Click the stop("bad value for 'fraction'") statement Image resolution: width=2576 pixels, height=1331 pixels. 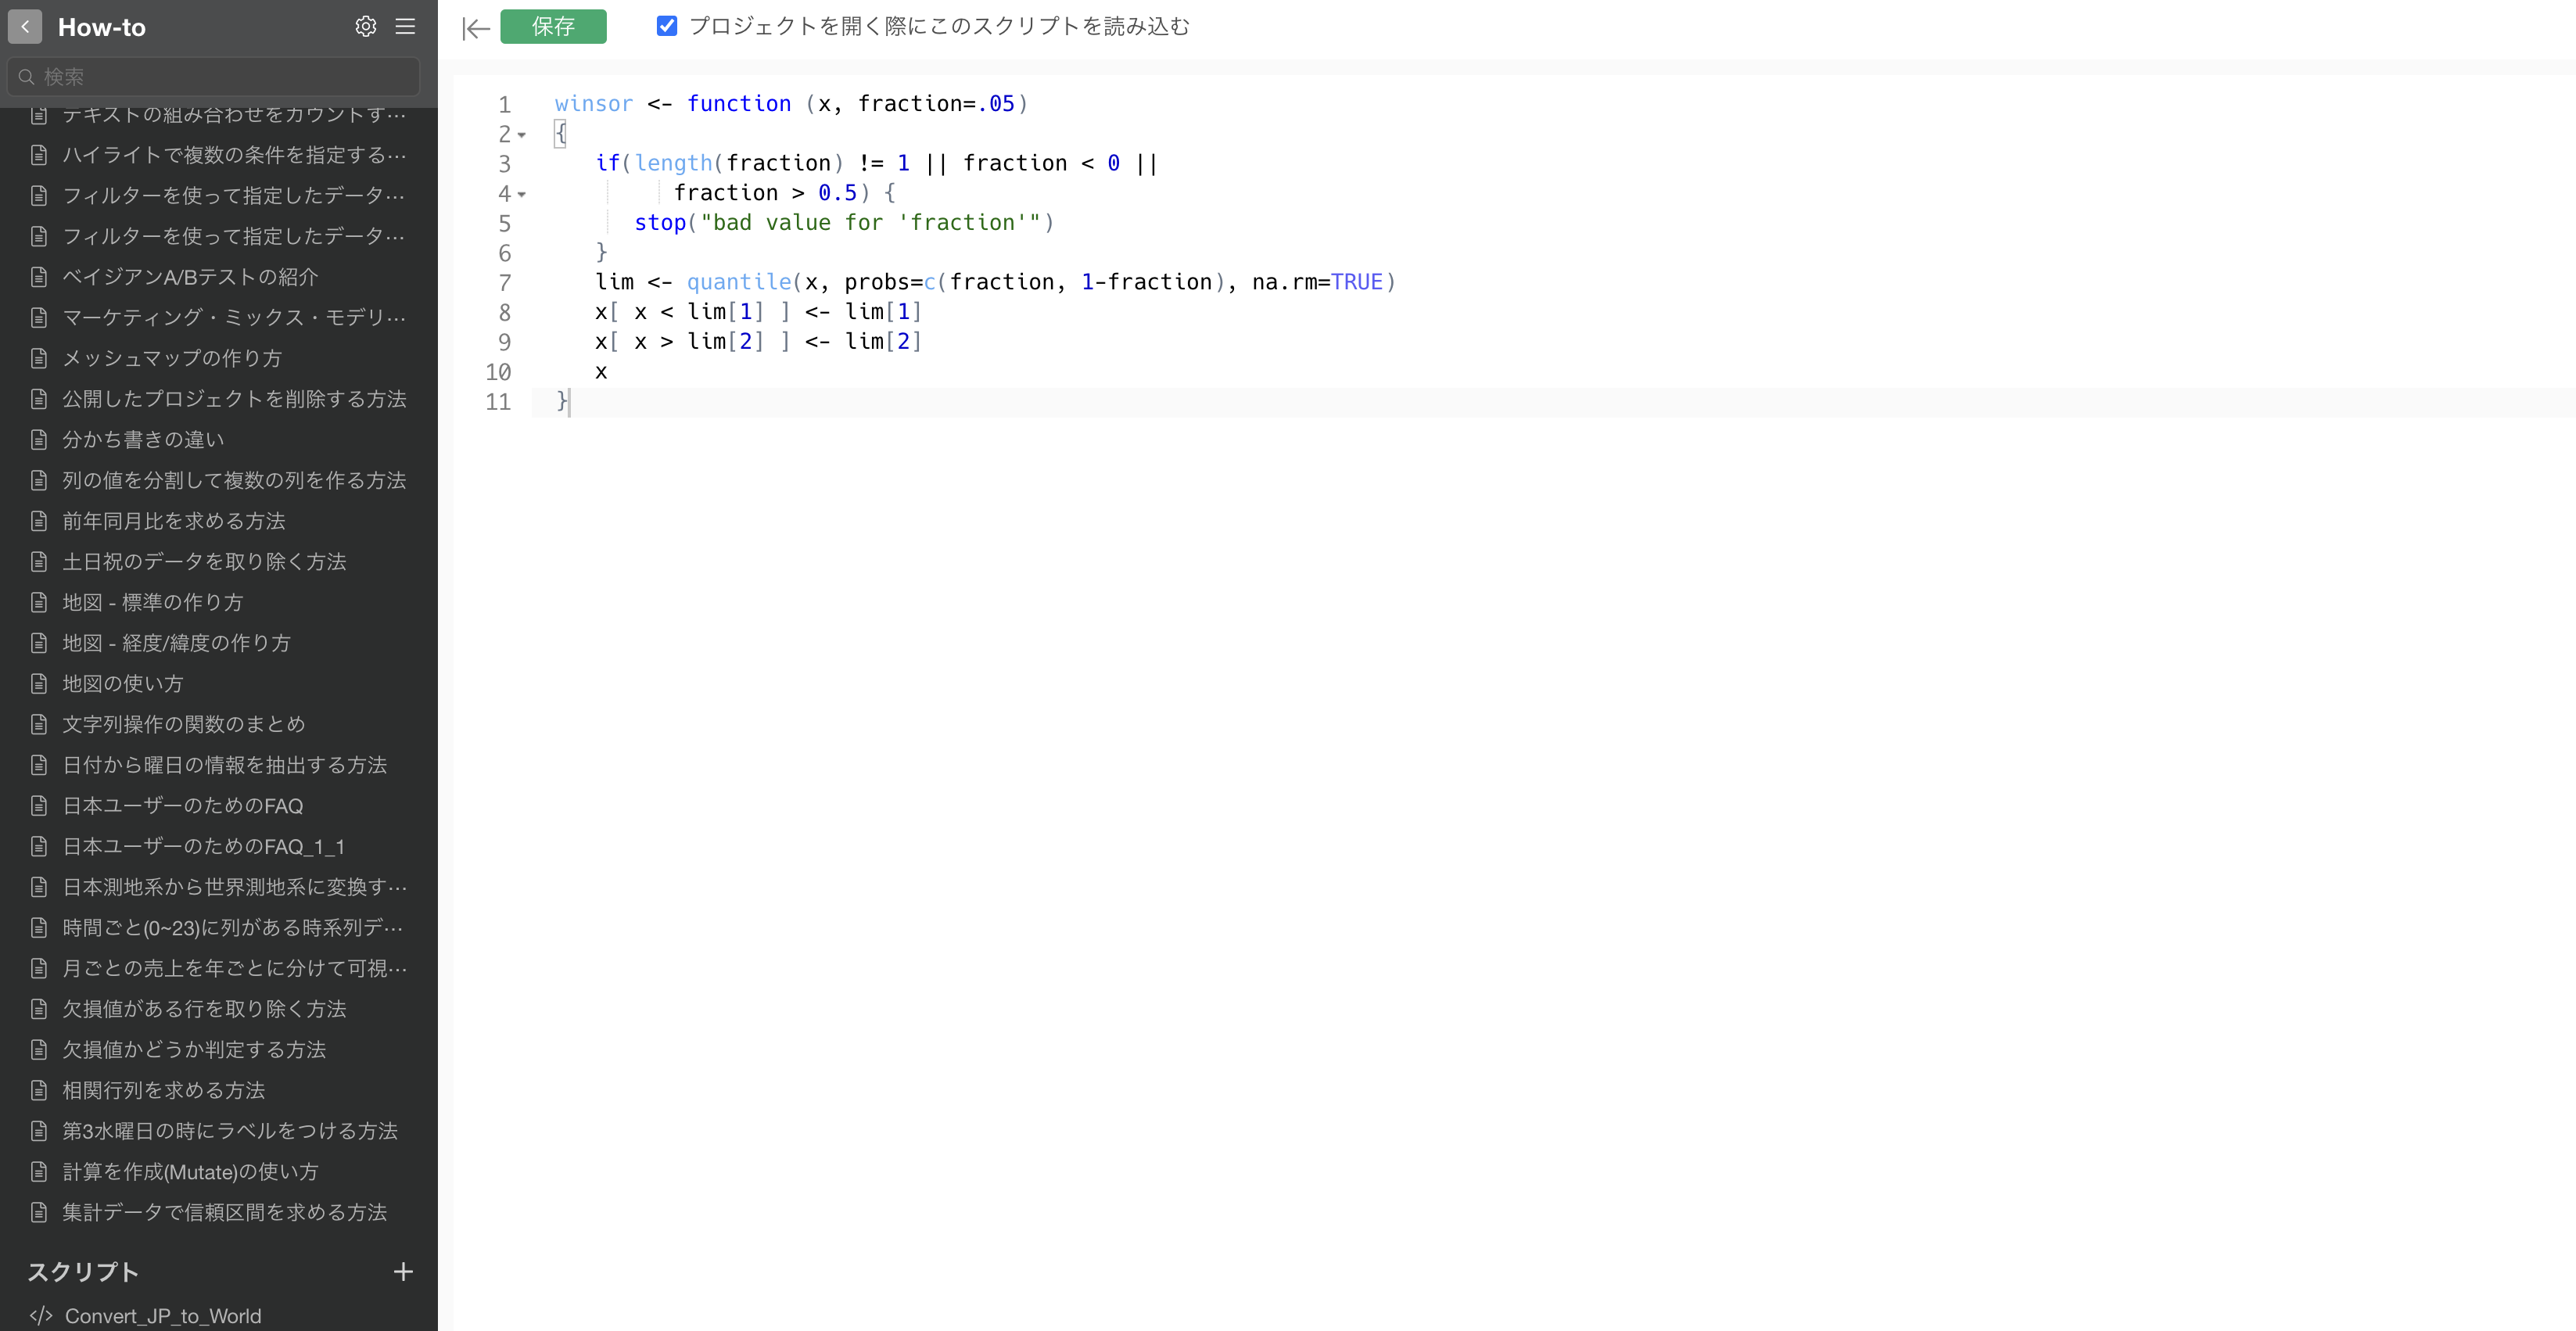click(845, 223)
